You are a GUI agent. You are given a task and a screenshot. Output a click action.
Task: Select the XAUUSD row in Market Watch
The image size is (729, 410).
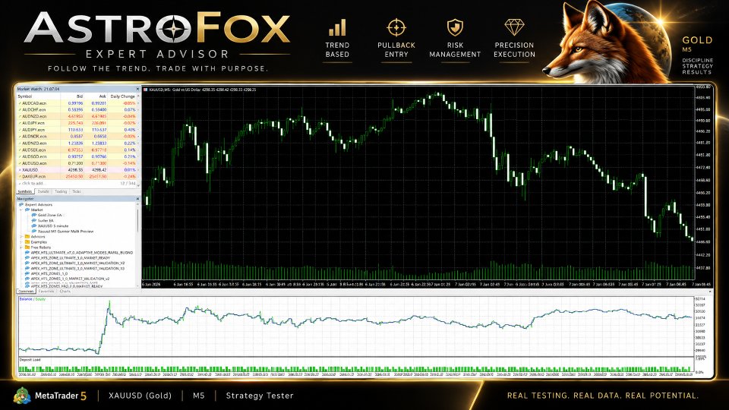(77, 170)
